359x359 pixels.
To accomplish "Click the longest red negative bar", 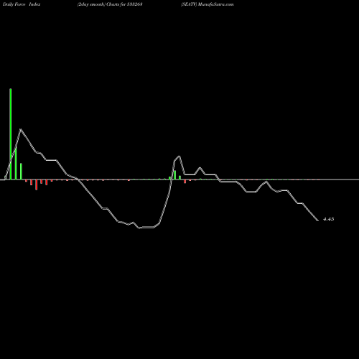I will tap(37, 185).
